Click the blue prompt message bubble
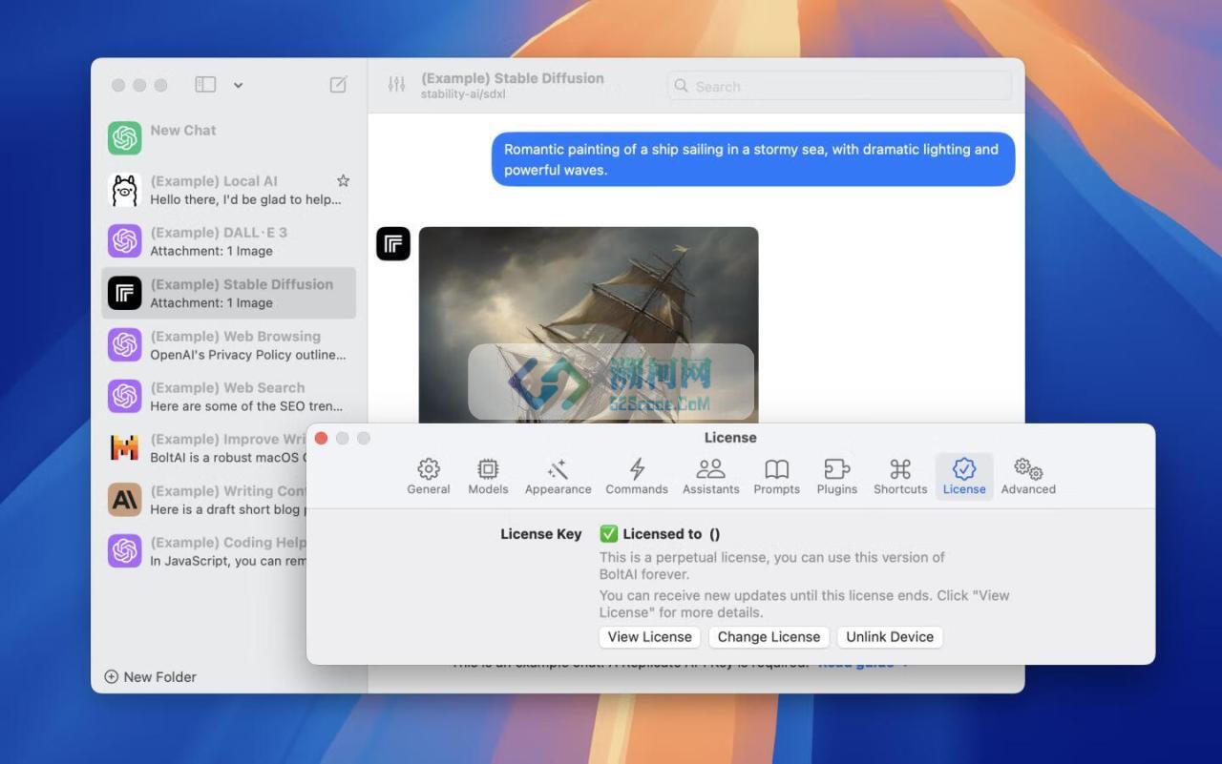The width and height of the screenshot is (1222, 764). click(x=753, y=159)
